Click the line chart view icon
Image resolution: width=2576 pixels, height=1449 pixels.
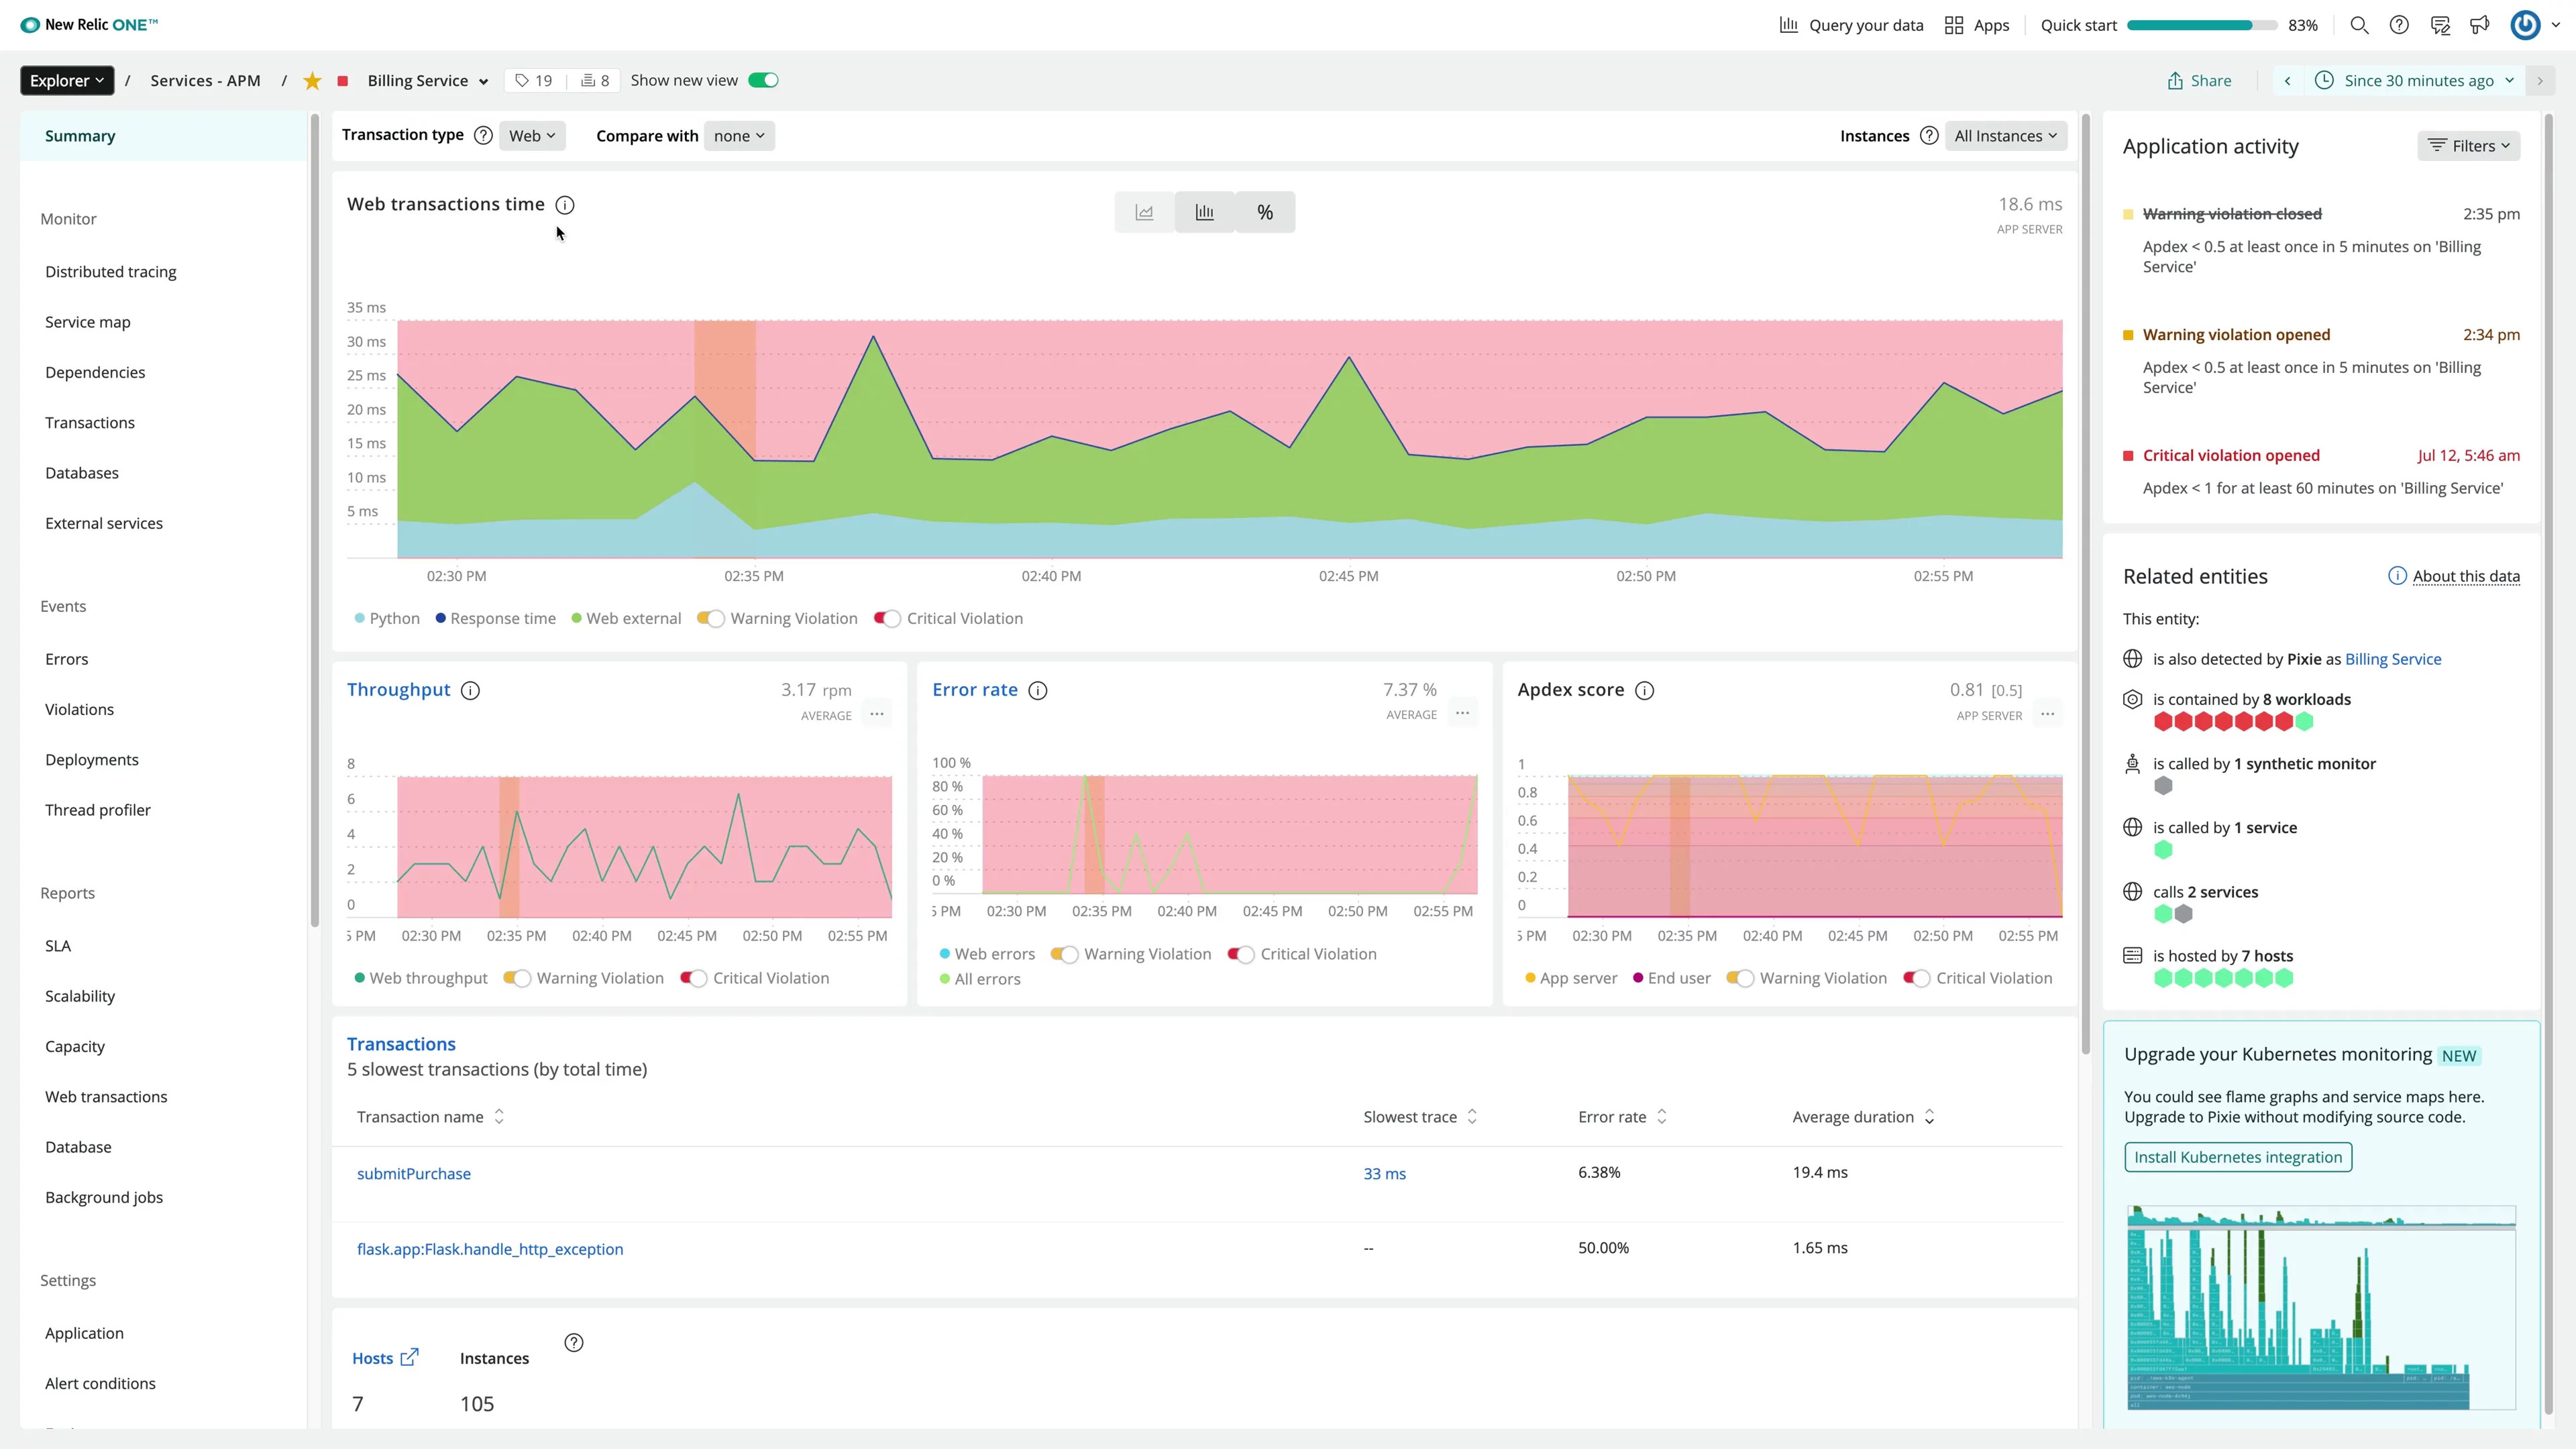point(1144,212)
